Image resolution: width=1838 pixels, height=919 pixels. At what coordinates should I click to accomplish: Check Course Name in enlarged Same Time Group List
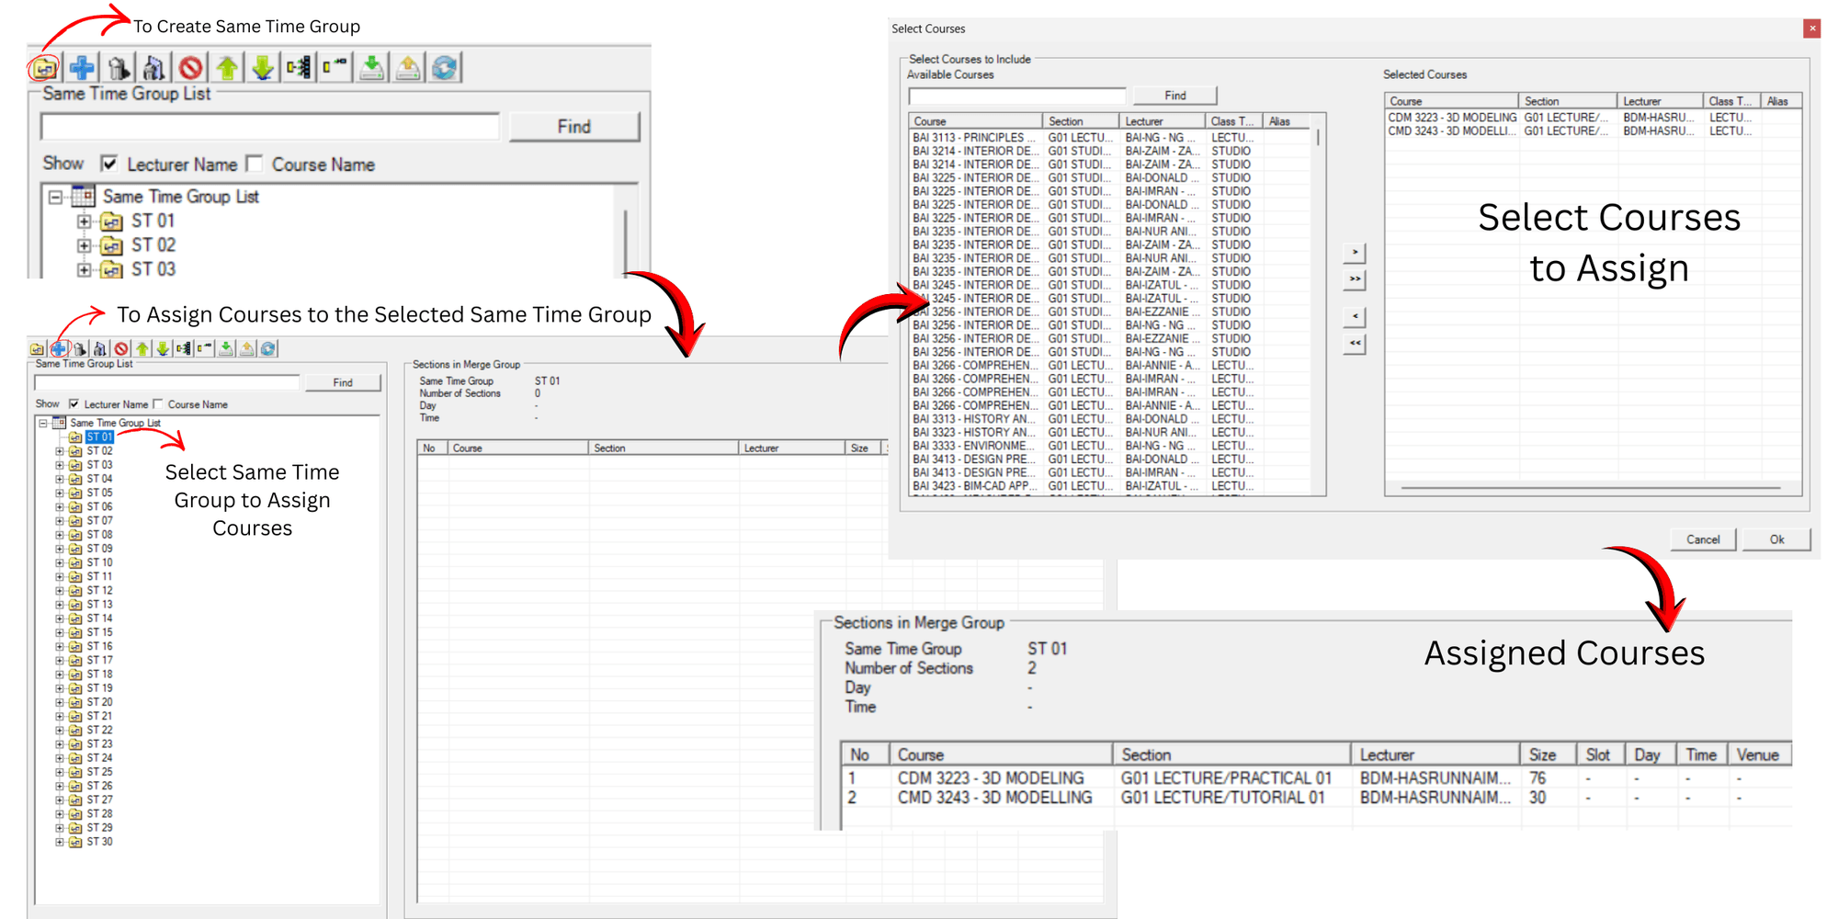[255, 164]
